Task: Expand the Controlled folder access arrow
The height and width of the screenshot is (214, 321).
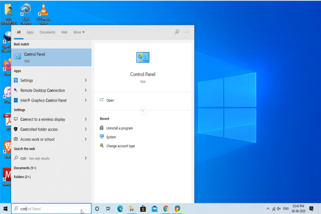Action: click(x=86, y=129)
